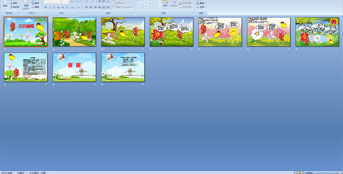Click the New Slide button
The height and width of the screenshot is (174, 343).
pyautogui.click(x=26, y=5)
